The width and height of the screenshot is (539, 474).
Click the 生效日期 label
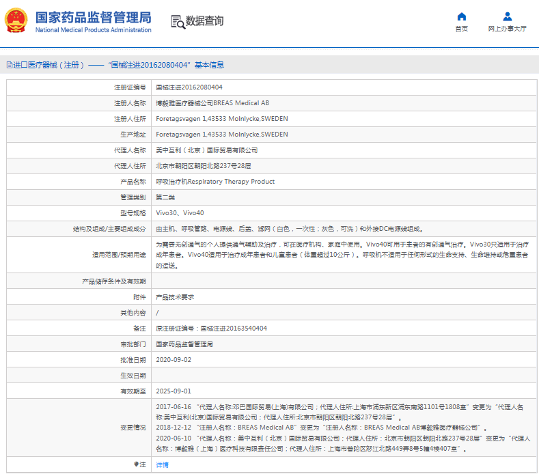point(133,376)
